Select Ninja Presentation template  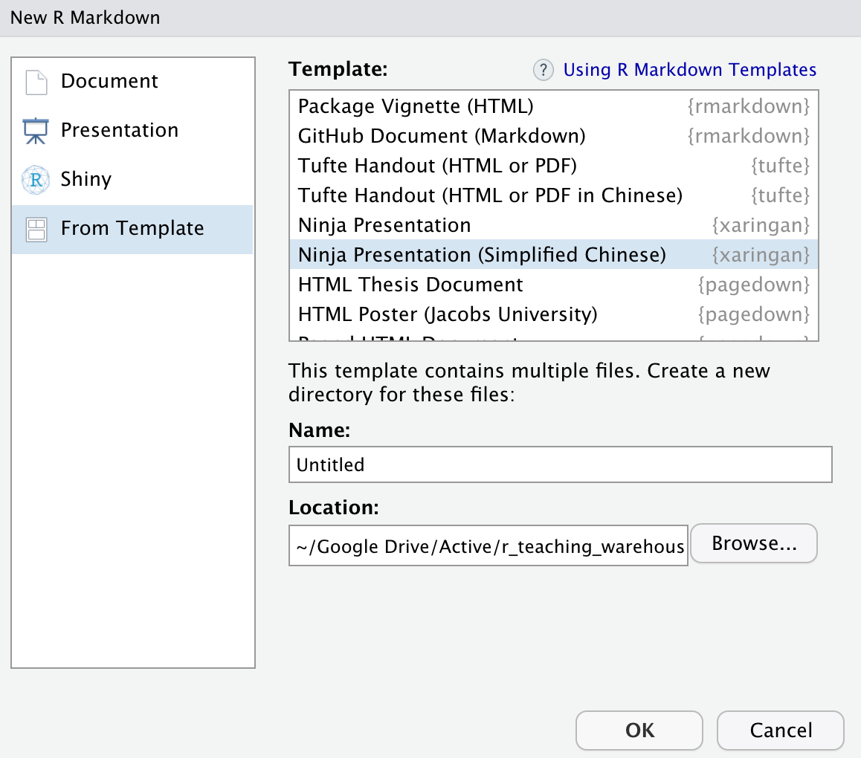pos(553,225)
